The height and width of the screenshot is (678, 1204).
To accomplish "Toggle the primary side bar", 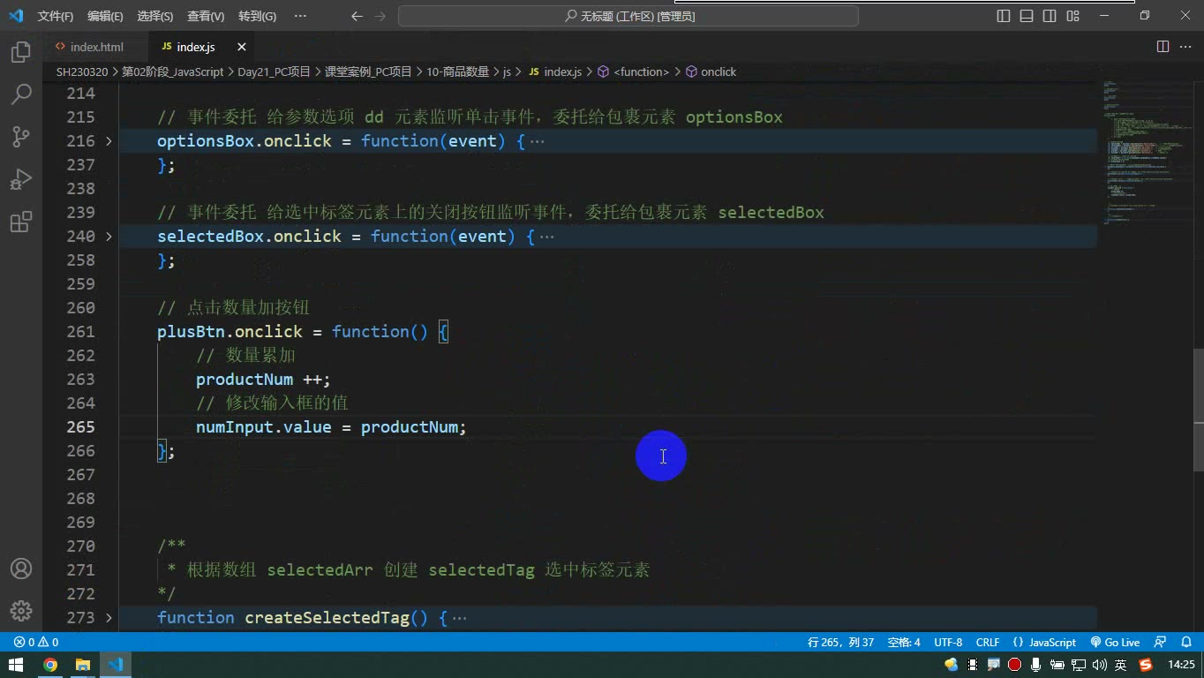I will tap(1004, 16).
